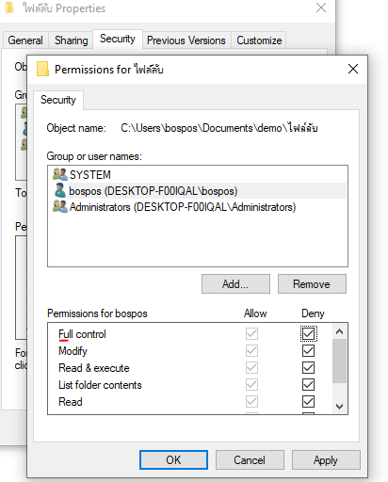388x482 pixels.
Task: Apply the permission changes
Action: click(x=326, y=460)
